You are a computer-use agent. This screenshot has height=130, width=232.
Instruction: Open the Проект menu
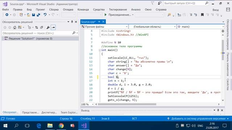40,10
